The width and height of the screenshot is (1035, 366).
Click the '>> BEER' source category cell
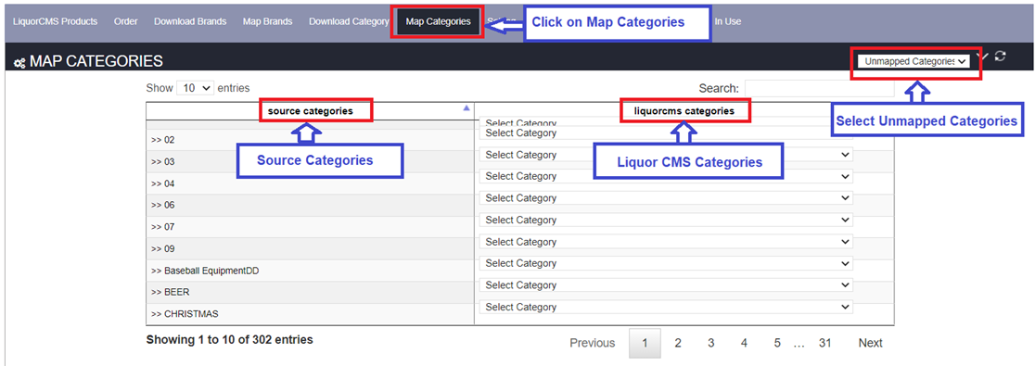311,292
